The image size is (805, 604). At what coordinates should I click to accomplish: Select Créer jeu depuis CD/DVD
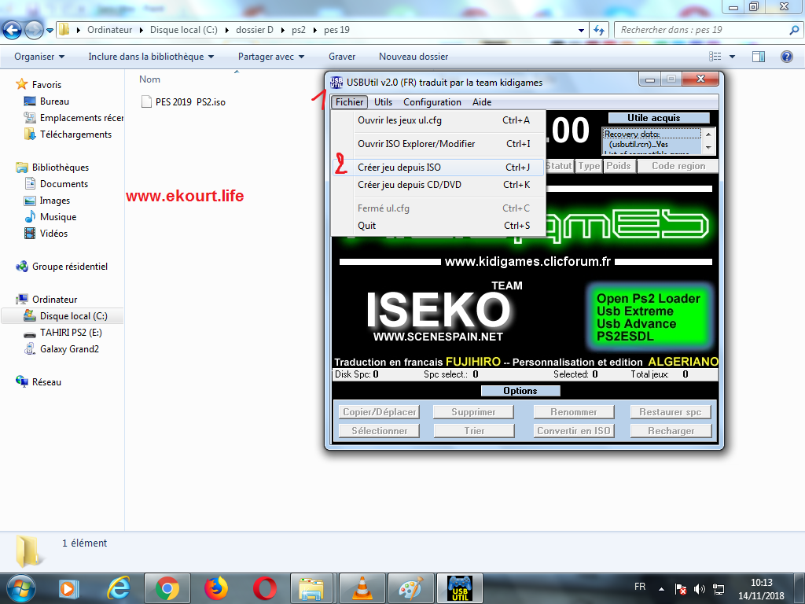[x=438, y=185]
